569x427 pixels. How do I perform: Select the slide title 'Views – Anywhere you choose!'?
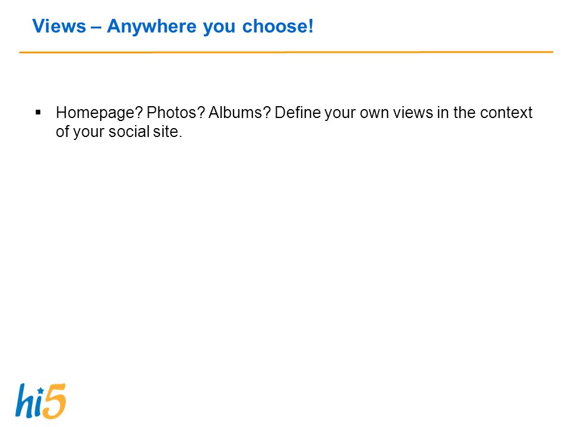172,27
